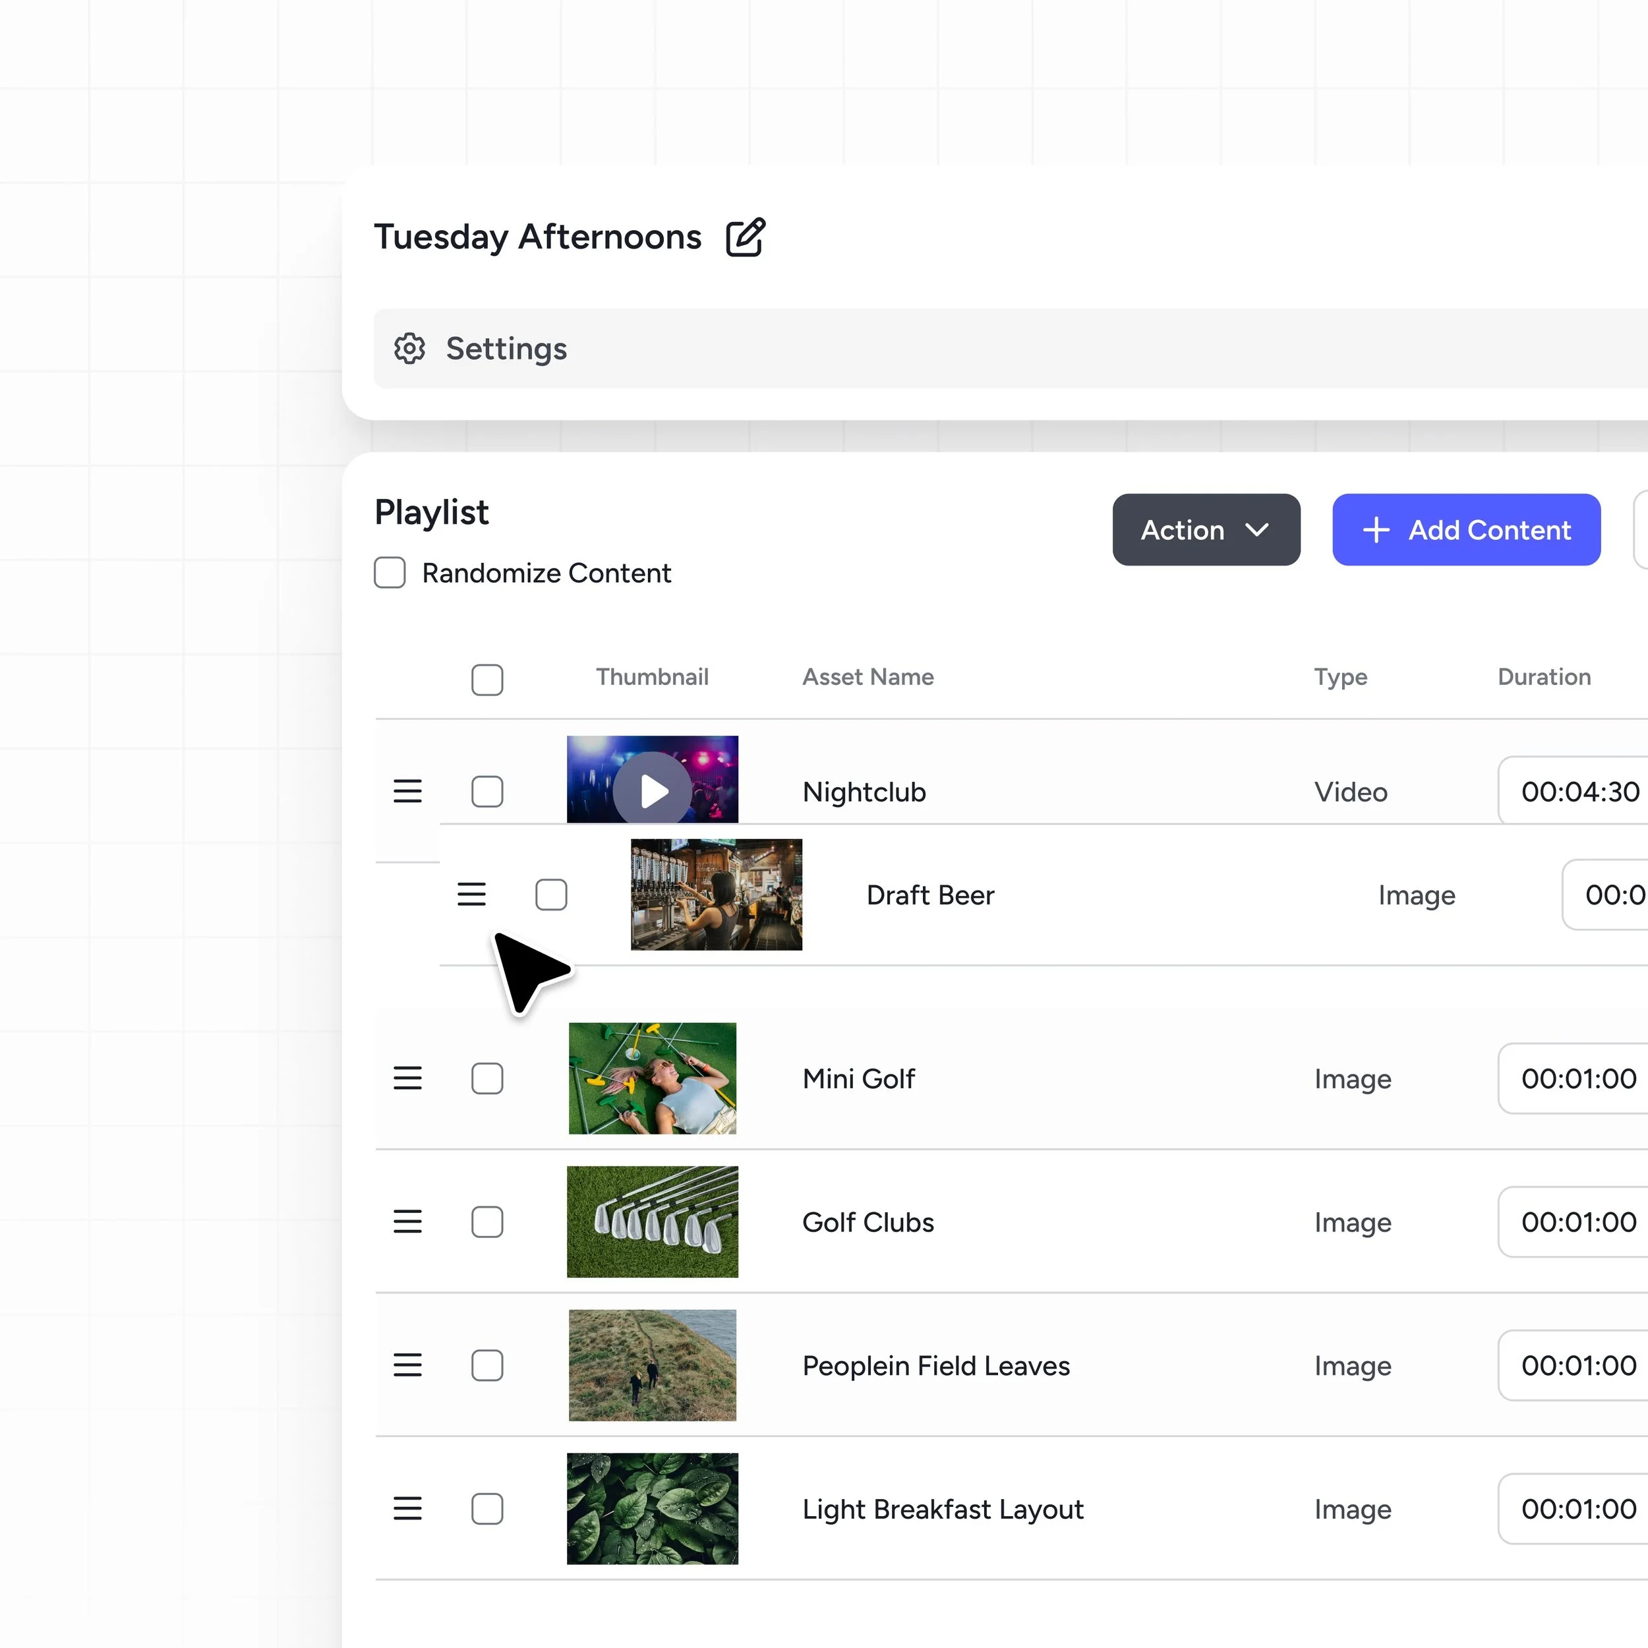This screenshot has height=1648, width=1648.
Task: Click the Duration column header
Action: click(x=1543, y=676)
